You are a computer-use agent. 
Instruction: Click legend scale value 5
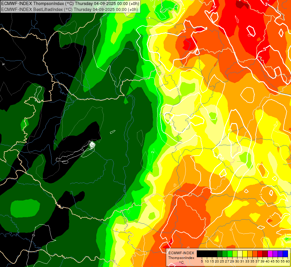click(x=202, y=261)
